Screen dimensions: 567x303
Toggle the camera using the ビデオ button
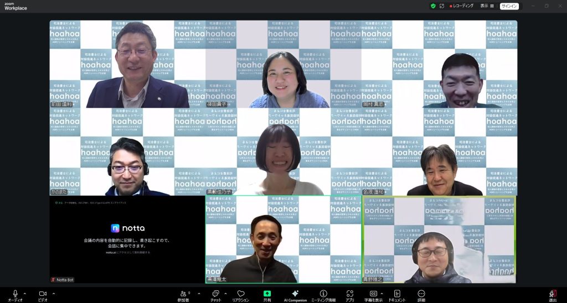pos(43,294)
